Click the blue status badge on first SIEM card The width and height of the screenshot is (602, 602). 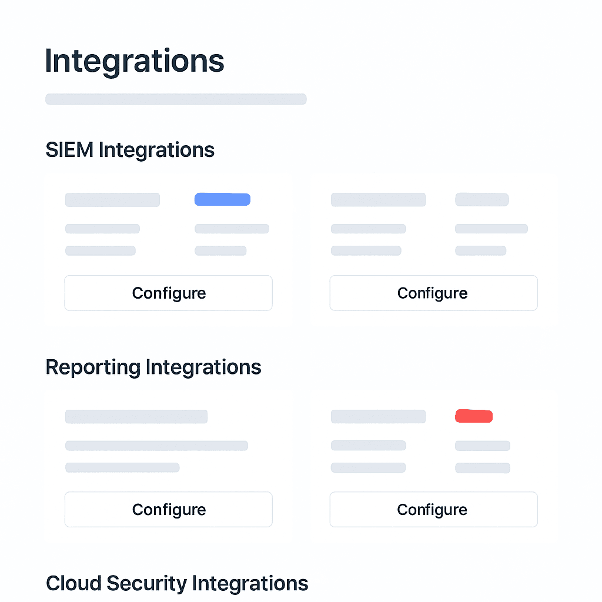point(222,199)
